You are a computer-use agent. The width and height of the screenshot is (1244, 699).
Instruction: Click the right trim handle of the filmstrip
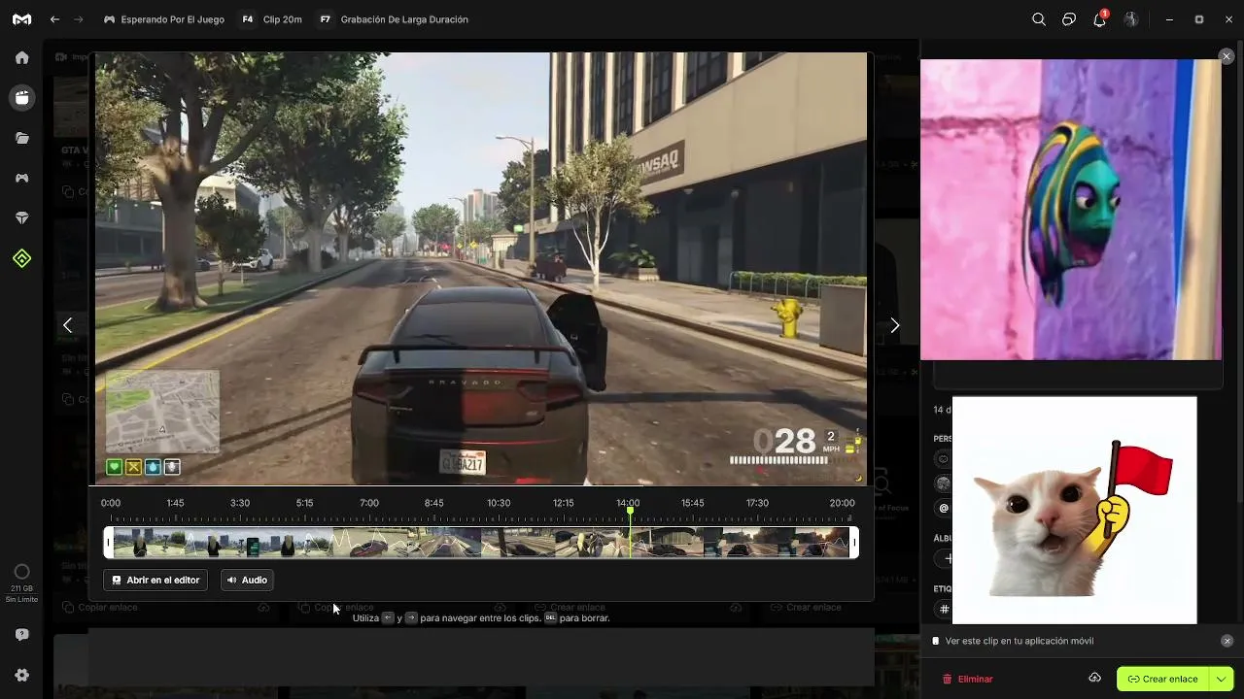(x=854, y=542)
